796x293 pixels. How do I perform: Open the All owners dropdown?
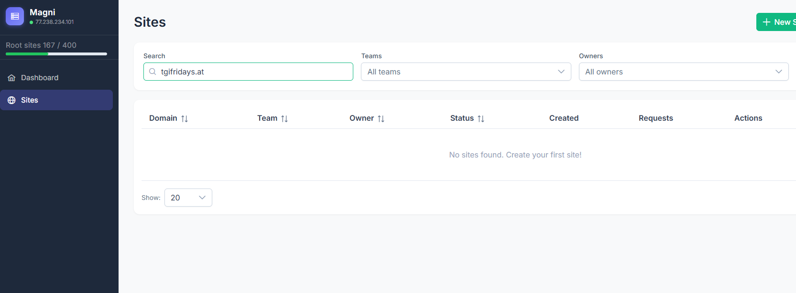(684, 72)
